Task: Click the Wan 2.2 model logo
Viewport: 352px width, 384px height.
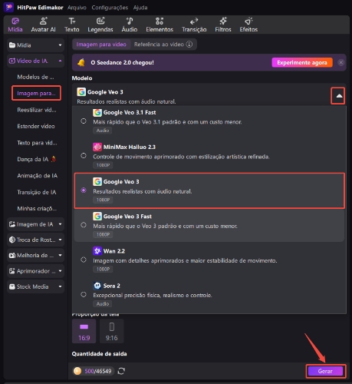Action: (x=97, y=251)
